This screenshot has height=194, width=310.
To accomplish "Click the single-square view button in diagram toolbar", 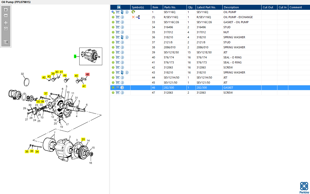I will 6,29.
